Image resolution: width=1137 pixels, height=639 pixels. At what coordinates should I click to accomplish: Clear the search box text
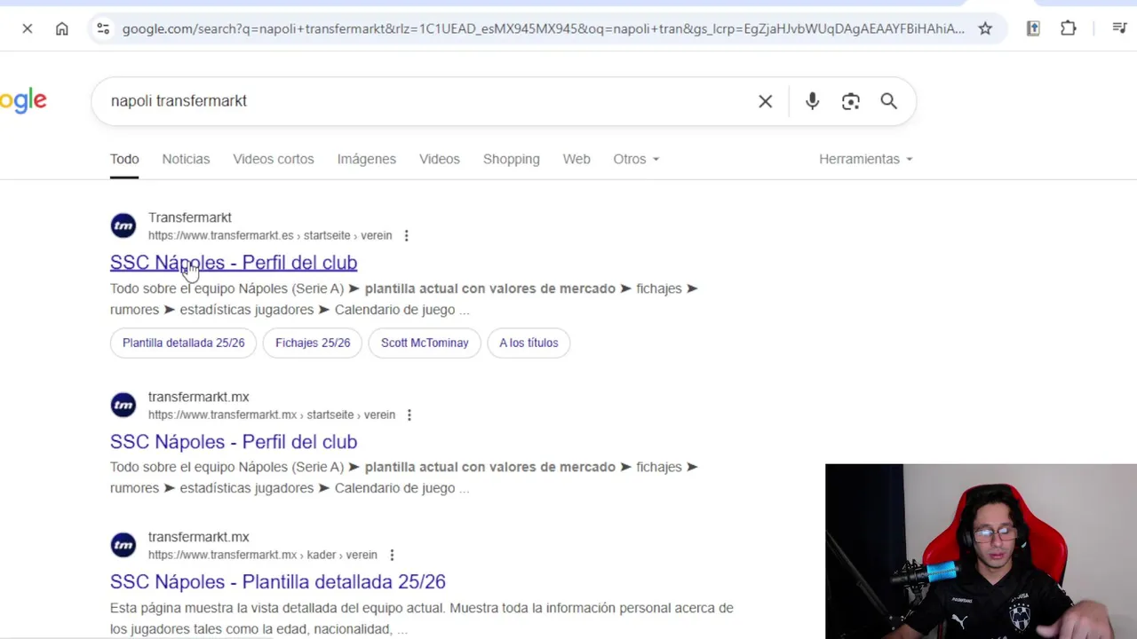click(x=765, y=101)
